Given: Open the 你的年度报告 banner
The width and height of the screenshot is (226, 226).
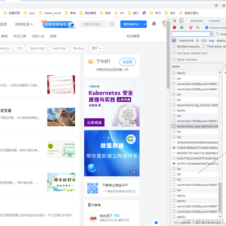Looking at the screenshot, I should [58, 24].
